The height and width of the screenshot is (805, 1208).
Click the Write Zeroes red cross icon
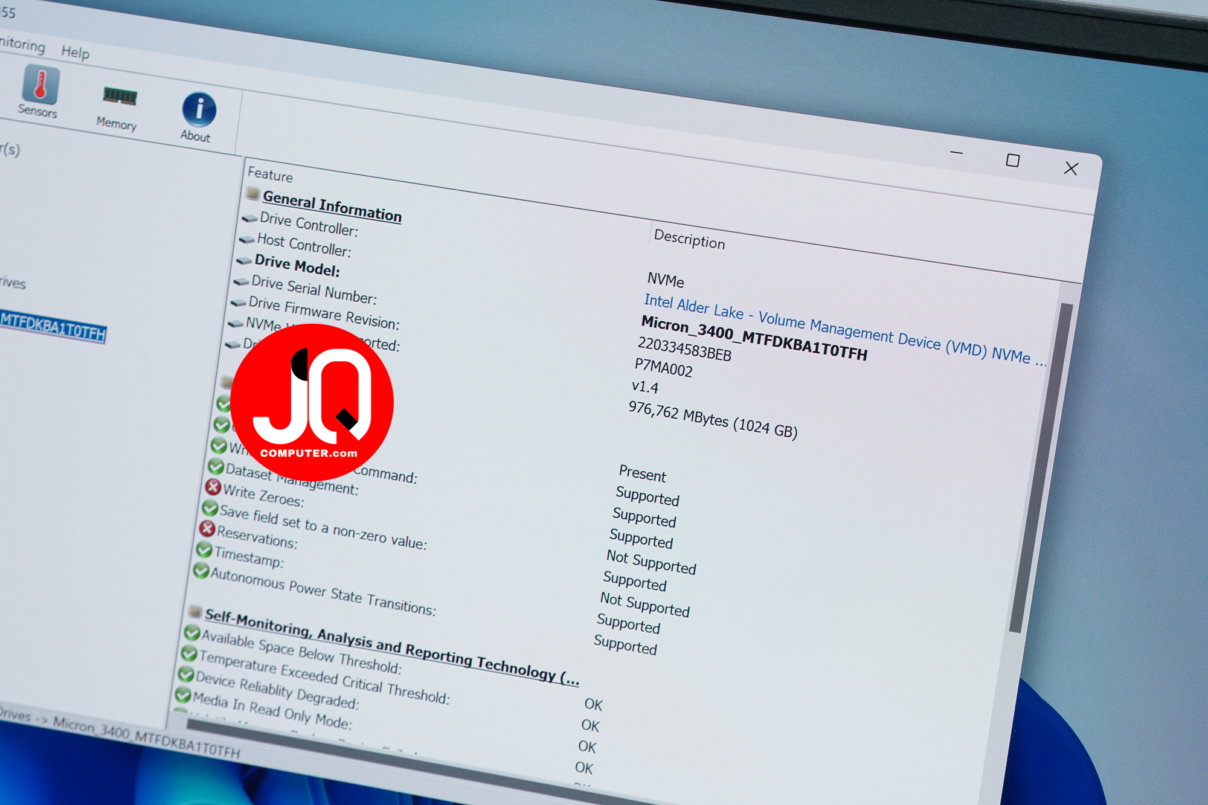click(x=213, y=487)
